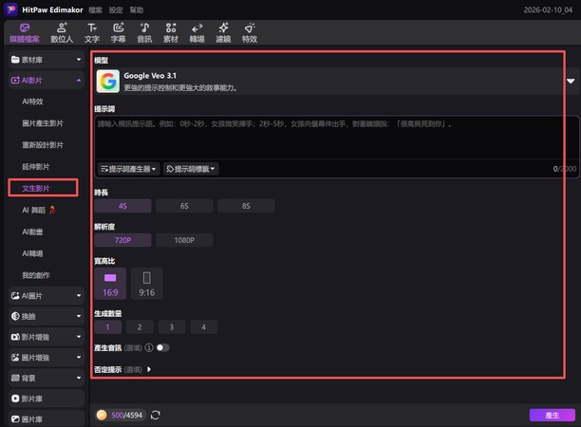The height and width of the screenshot is (427, 581).
Task: Select AI特效 in sidebar
Action: pyautogui.click(x=32, y=102)
